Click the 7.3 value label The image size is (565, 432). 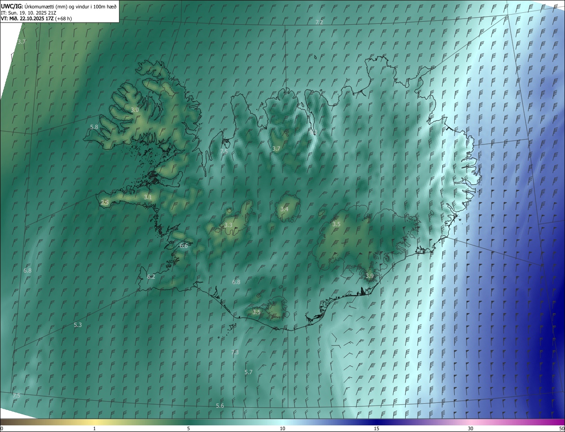click(x=235, y=352)
